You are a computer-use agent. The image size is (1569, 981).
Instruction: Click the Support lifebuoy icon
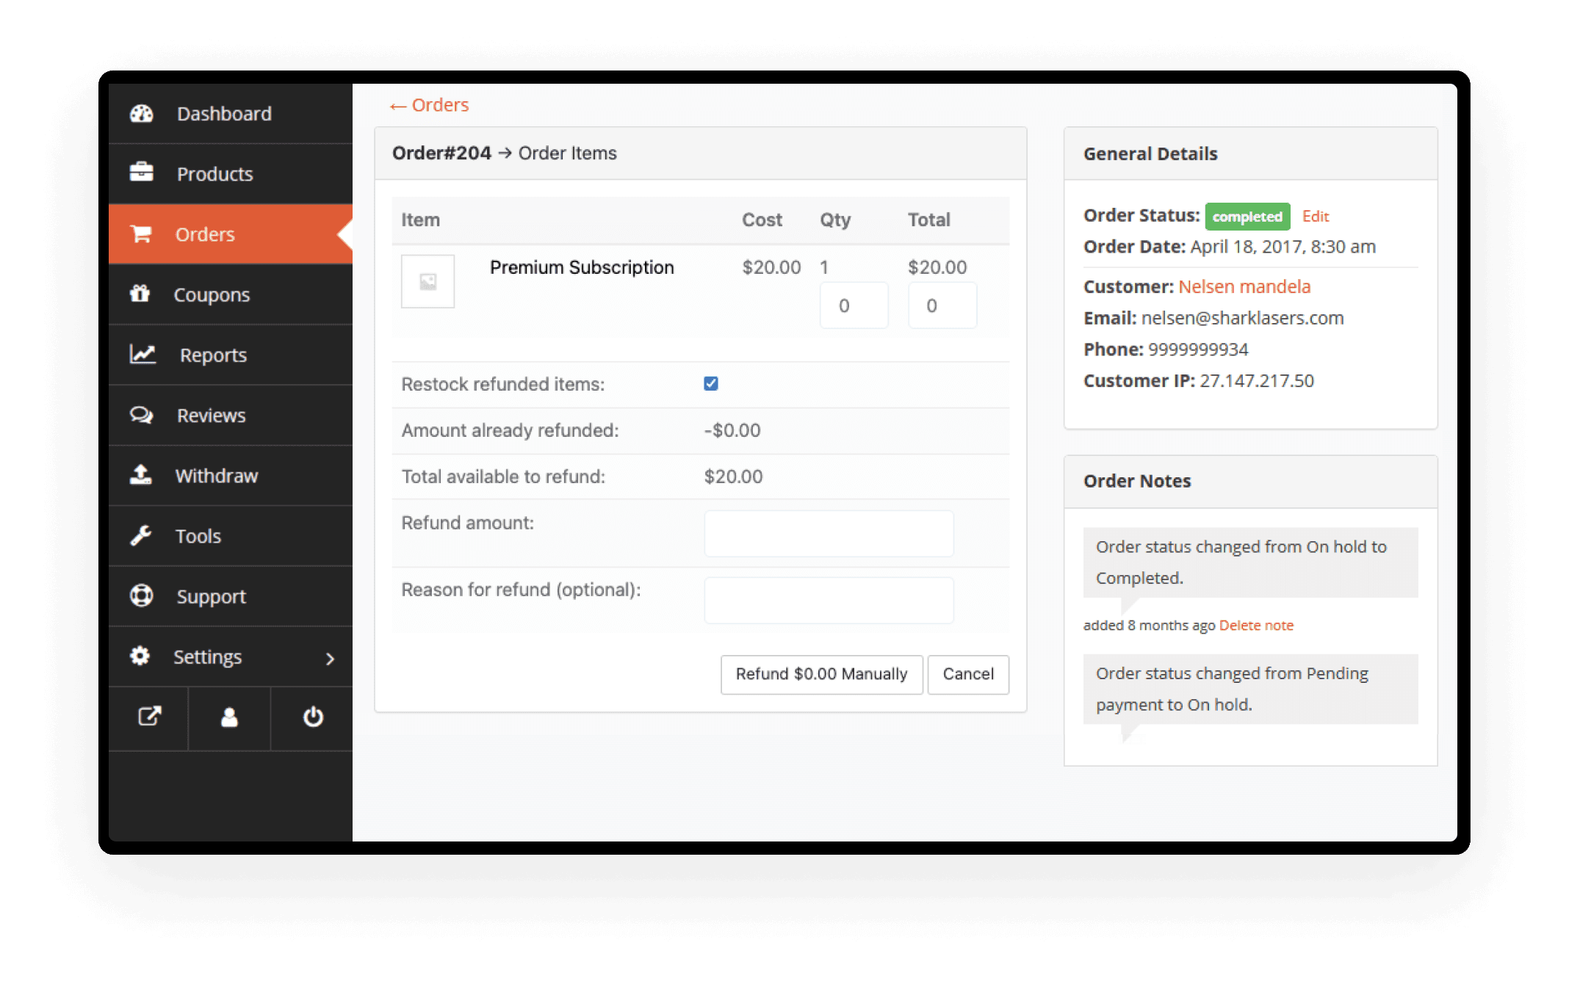click(141, 596)
